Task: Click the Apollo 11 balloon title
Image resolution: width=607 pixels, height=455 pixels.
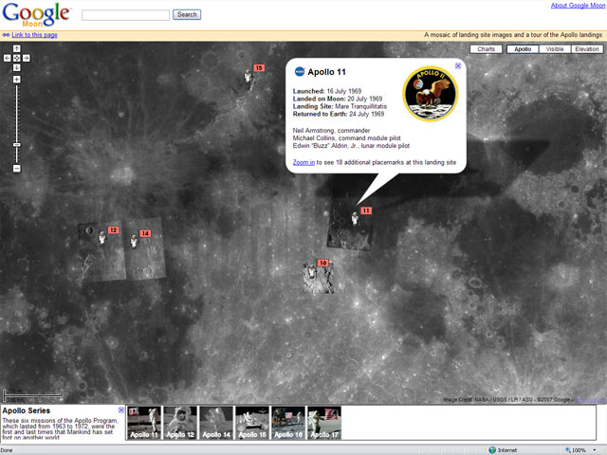Action: click(x=326, y=72)
